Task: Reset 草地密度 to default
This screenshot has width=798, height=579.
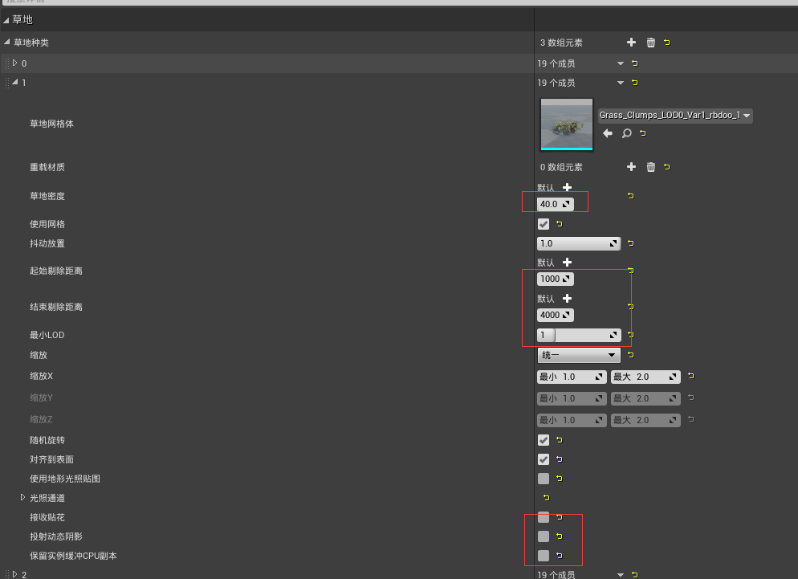Action: click(x=630, y=196)
